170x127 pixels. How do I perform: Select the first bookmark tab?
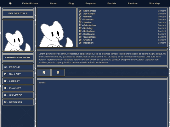pos(44,72)
